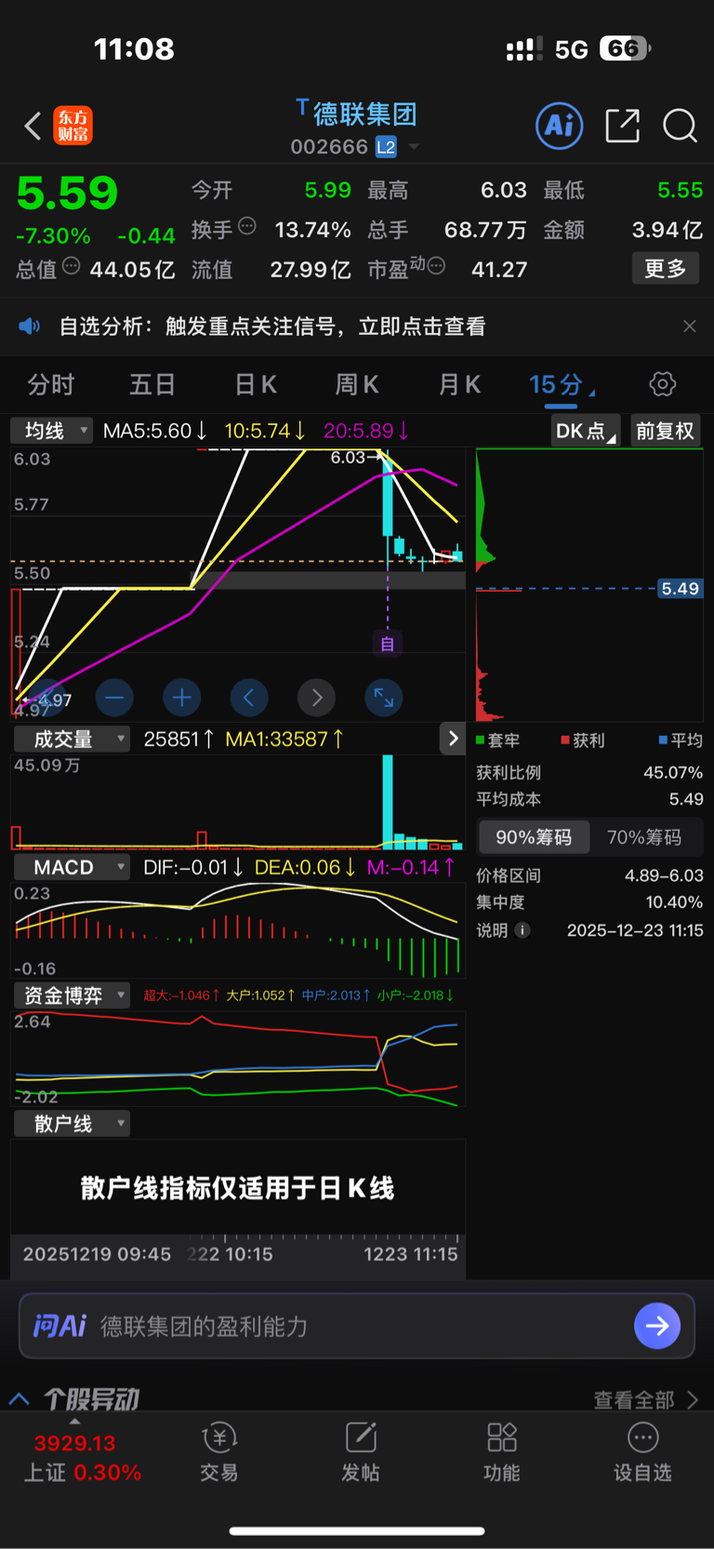Open the 散户线 indicator dropdown
This screenshot has width=714, height=1549.
(72, 1124)
